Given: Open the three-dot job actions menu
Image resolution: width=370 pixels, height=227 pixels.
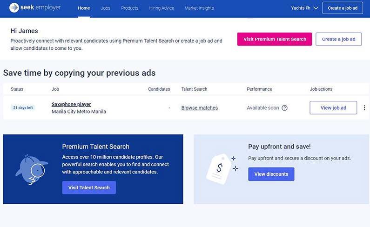Looking at the screenshot, I should pyautogui.click(x=364, y=108).
